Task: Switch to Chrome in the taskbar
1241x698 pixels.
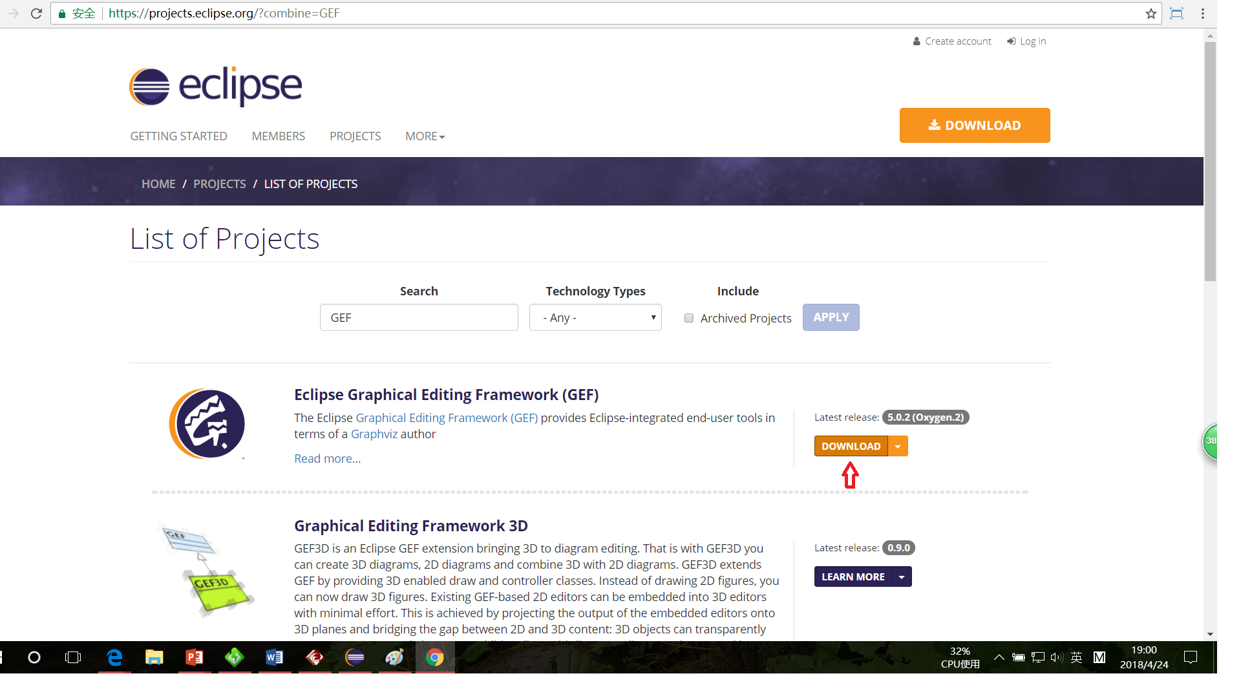Action: [435, 657]
